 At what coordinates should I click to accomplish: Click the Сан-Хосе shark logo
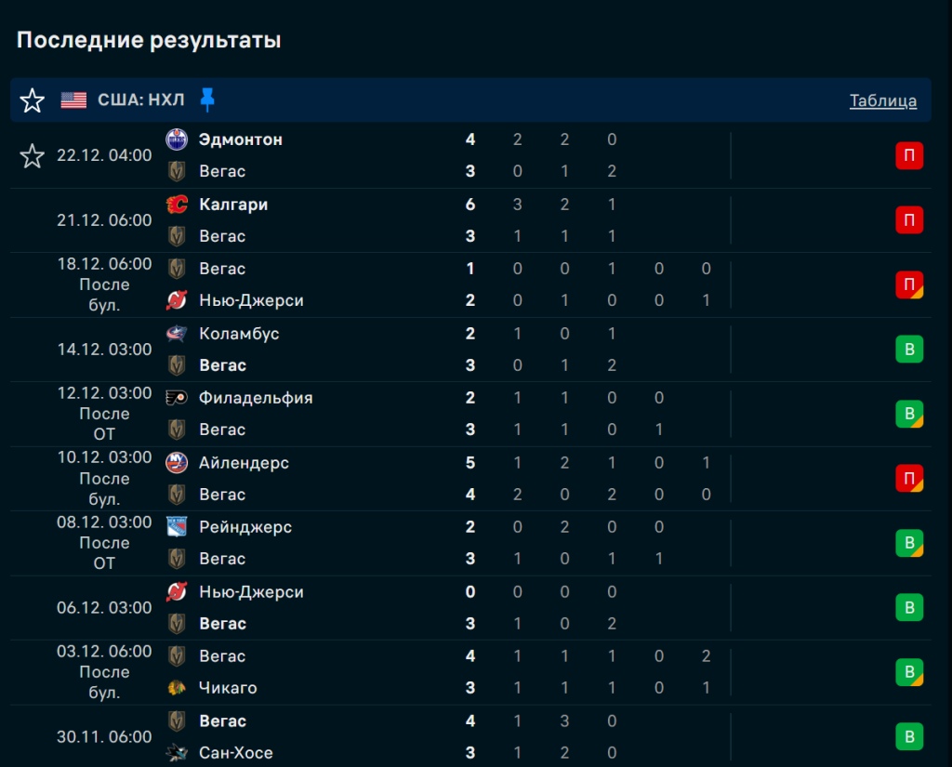176,752
